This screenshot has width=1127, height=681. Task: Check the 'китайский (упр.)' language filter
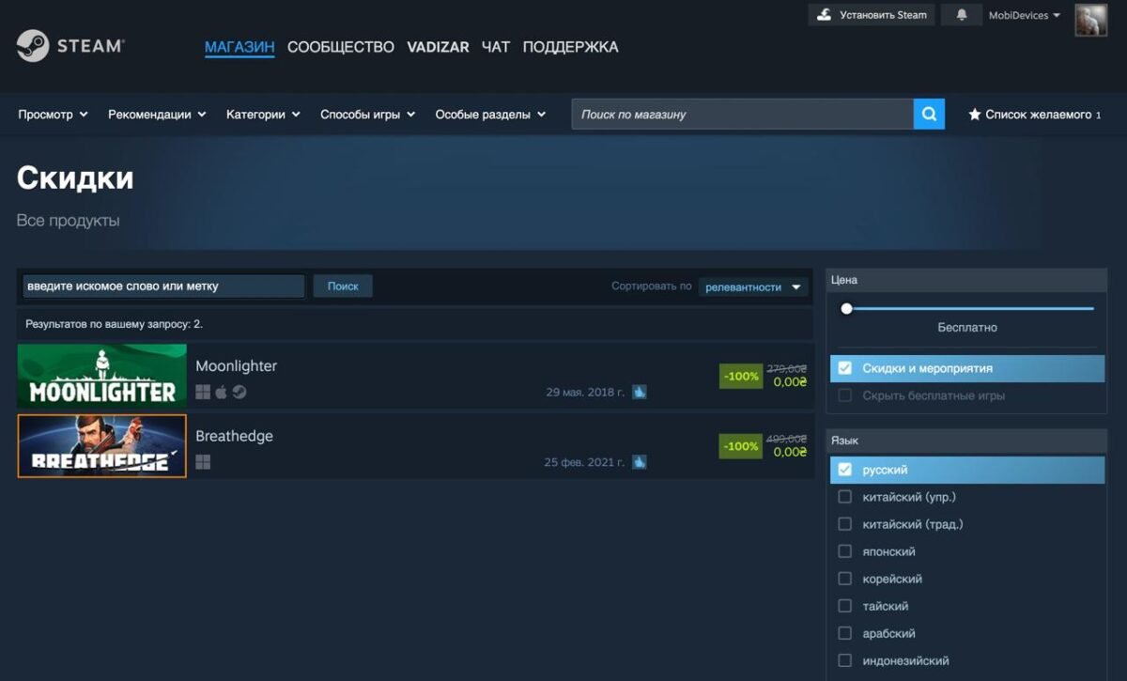tap(844, 497)
